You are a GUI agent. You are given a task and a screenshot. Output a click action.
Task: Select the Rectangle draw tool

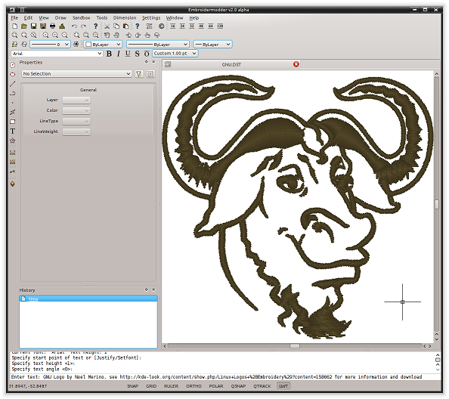tap(13, 122)
